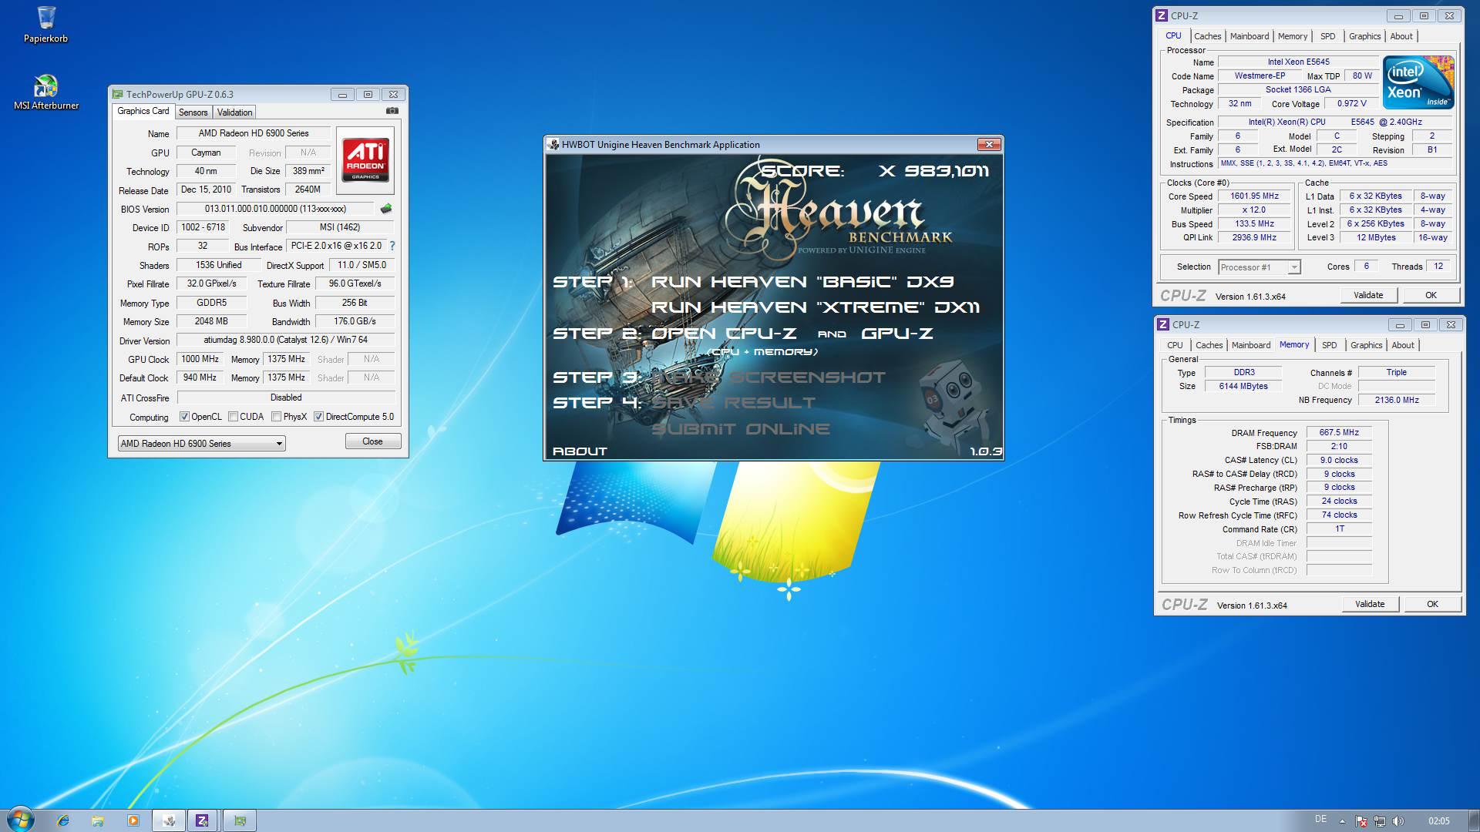The height and width of the screenshot is (832, 1480).
Task: Click Submit Online in Heaven app
Action: [x=741, y=429]
